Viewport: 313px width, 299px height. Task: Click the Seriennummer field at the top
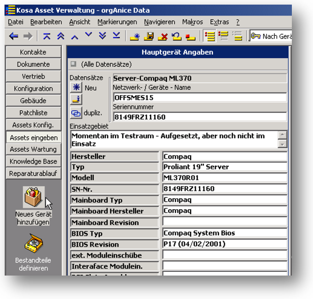(200, 117)
